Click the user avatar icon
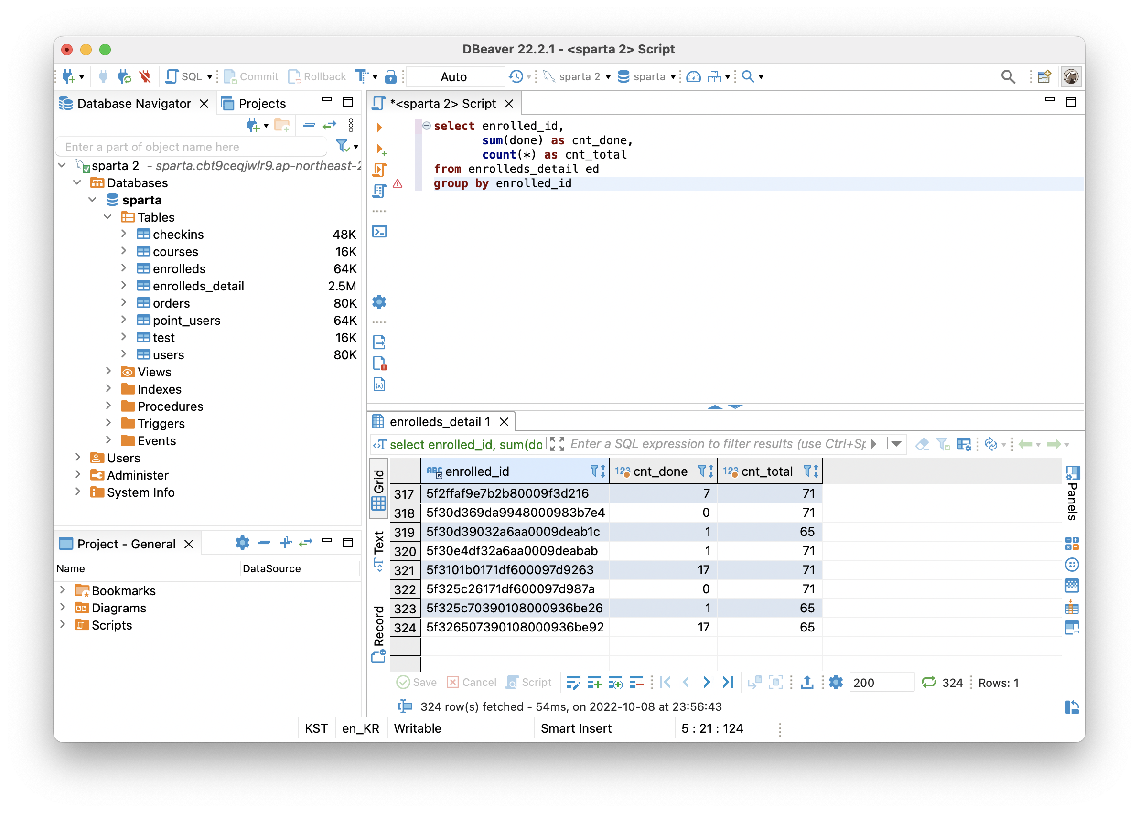 coord(1070,76)
